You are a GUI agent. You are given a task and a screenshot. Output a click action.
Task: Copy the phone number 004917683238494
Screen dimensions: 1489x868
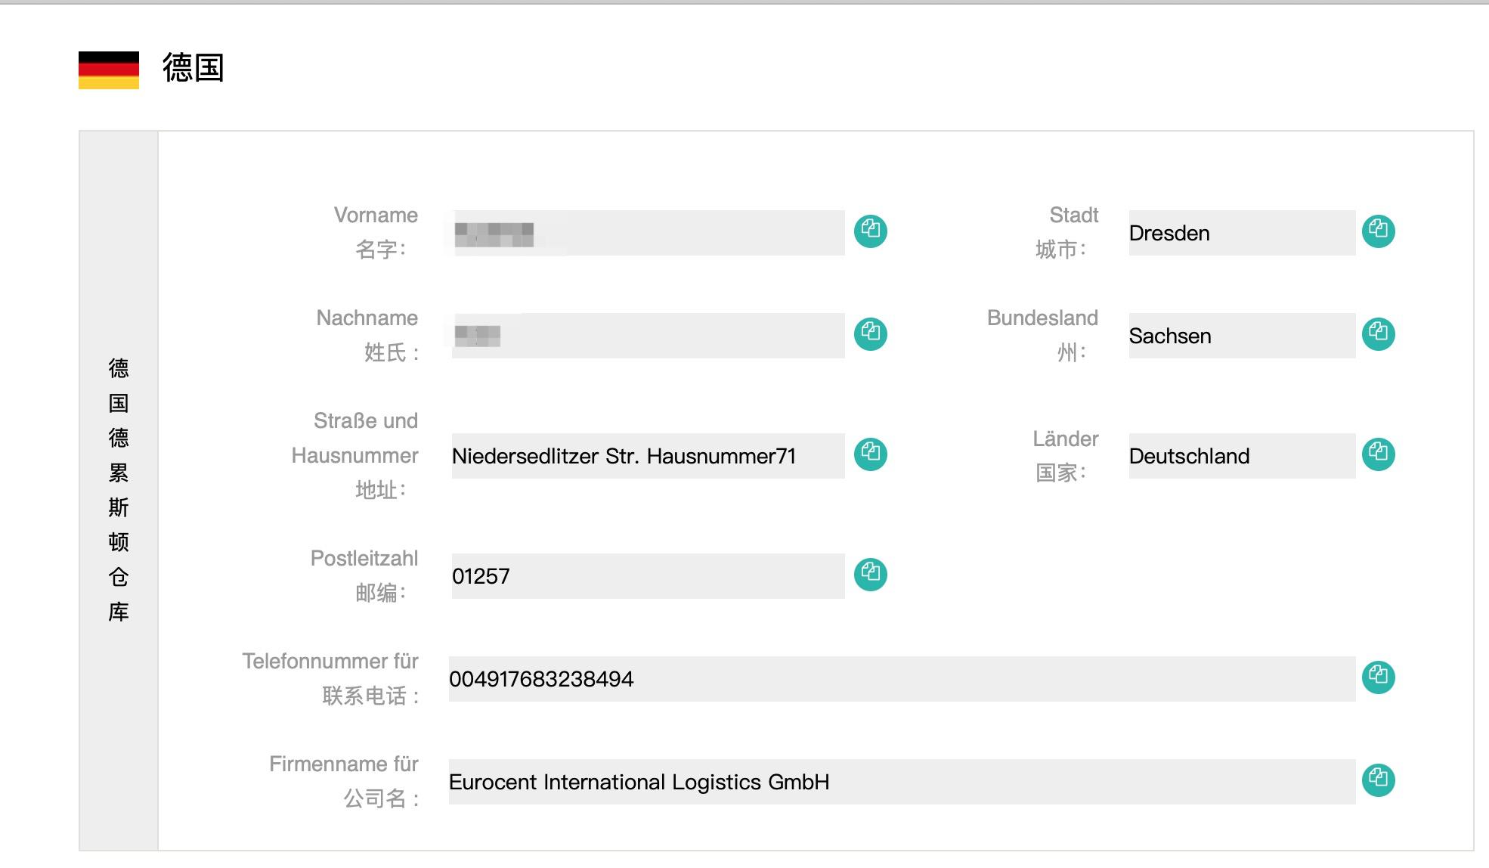pos(1378,677)
